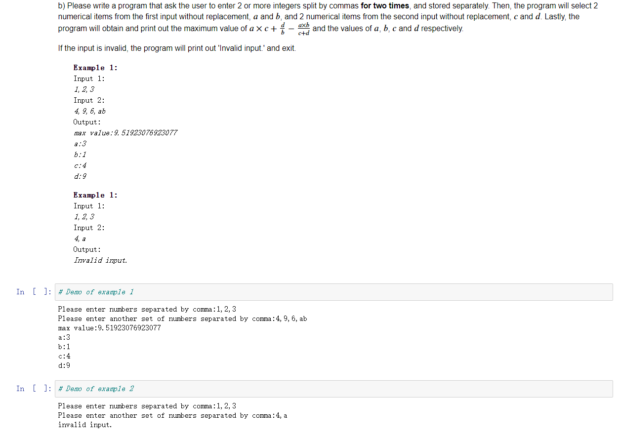The width and height of the screenshot is (621, 438).
Task: Click output line ending with 'comma:4,a'
Action: click(x=172, y=415)
